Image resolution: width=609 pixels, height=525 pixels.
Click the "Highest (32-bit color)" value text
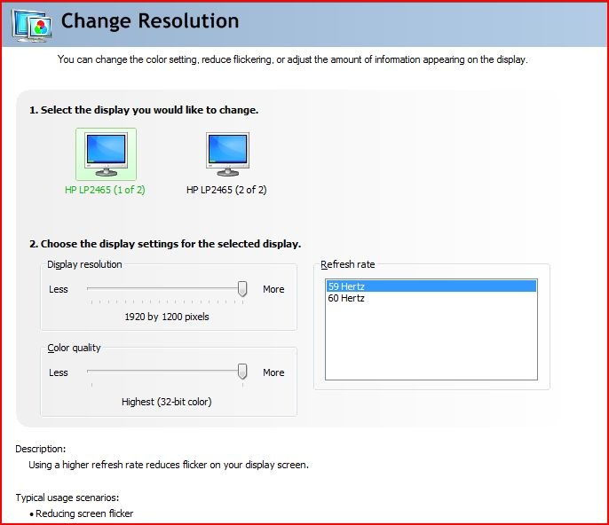[x=167, y=402]
